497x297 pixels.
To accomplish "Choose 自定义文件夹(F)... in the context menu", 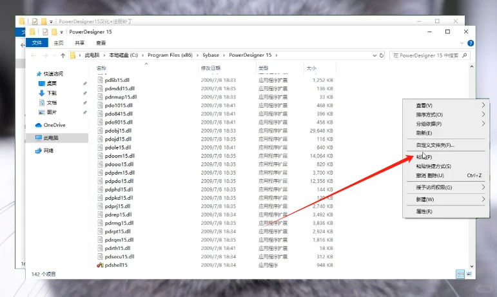I will pyautogui.click(x=446, y=145).
